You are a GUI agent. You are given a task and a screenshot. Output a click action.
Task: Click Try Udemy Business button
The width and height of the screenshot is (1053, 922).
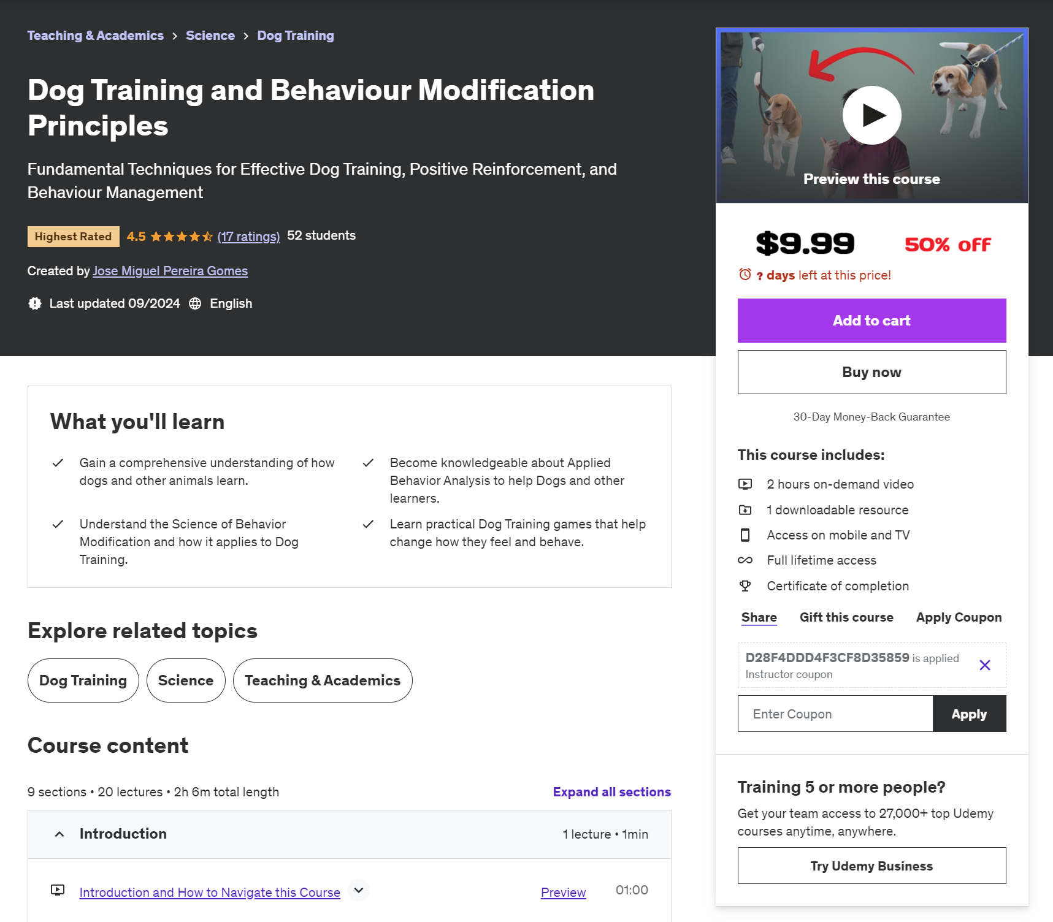(872, 866)
